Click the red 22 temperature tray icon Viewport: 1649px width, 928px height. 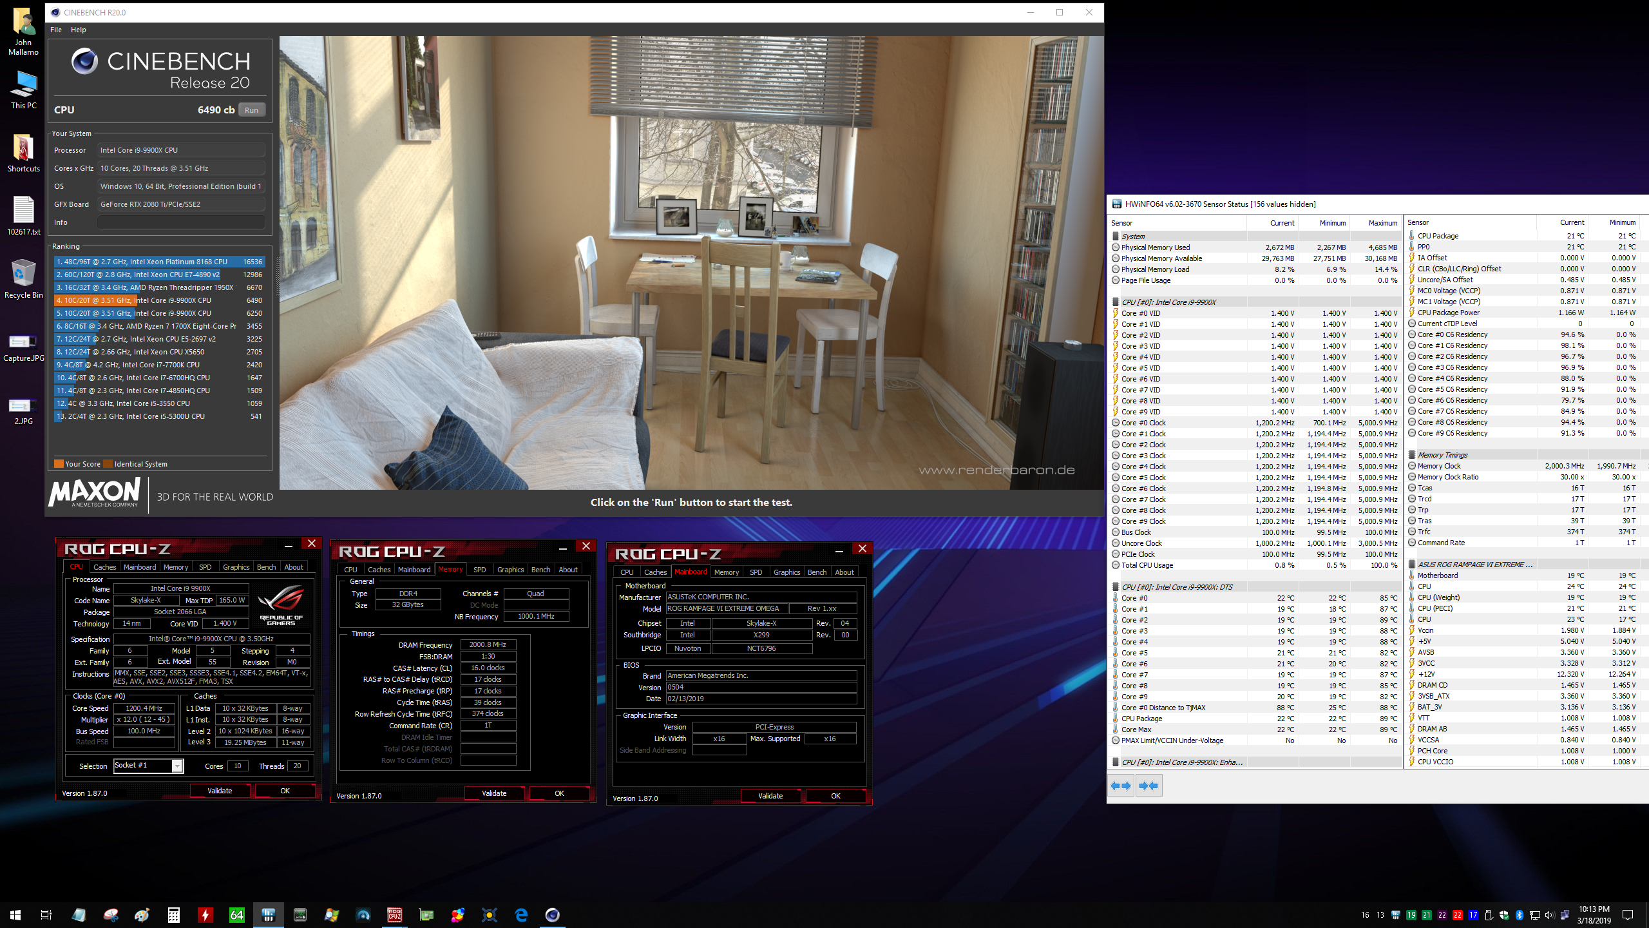[1458, 915]
